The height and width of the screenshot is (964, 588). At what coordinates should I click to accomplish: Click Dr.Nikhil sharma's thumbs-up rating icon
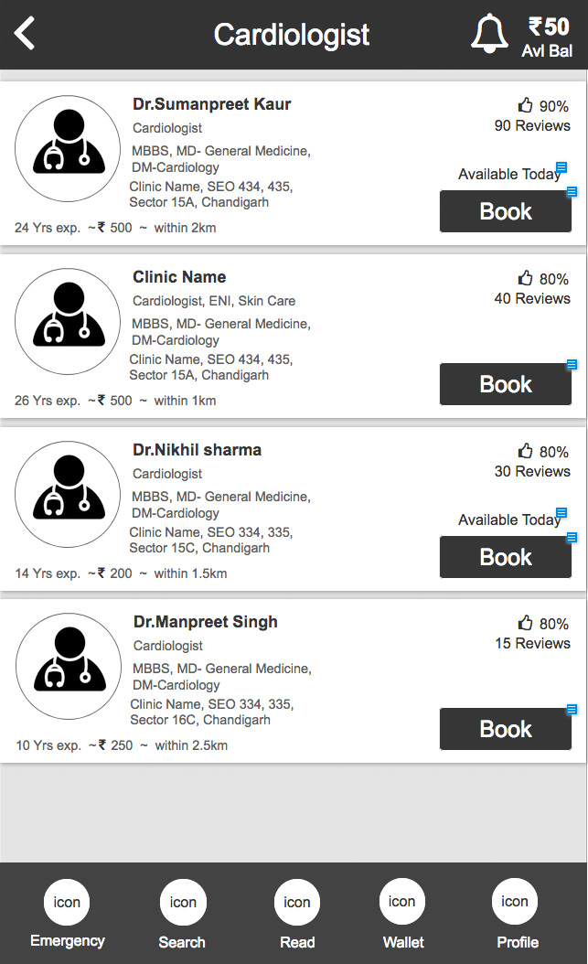click(x=526, y=451)
